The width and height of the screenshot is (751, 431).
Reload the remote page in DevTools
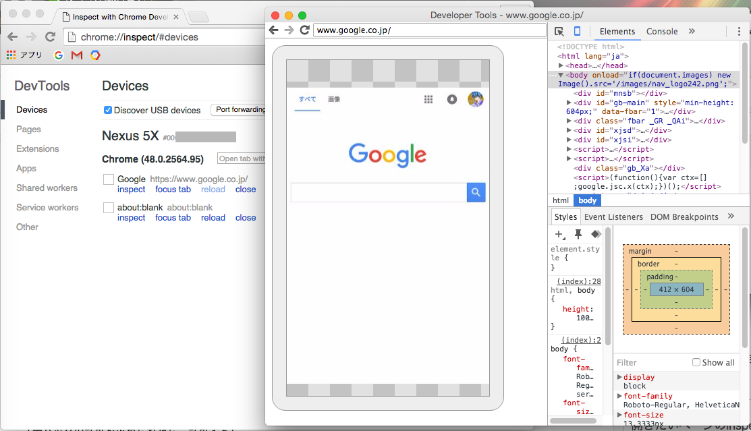coord(304,30)
